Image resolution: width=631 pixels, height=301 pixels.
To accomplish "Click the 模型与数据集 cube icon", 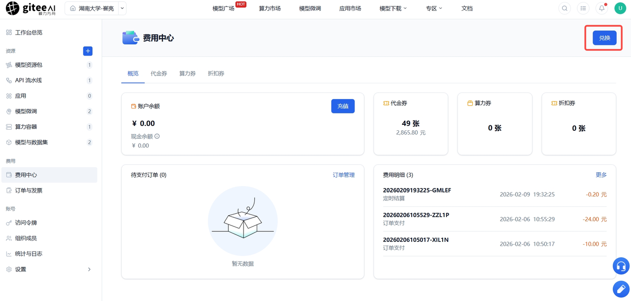I will tap(9, 142).
